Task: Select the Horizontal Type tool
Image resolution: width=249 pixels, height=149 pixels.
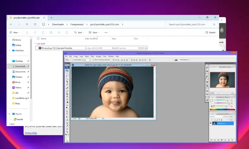Action: click(x=67, y=114)
